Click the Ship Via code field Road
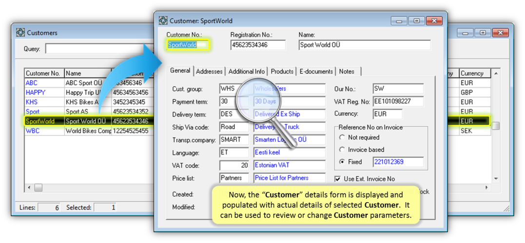The height and width of the screenshot is (243, 525). pyautogui.click(x=234, y=127)
